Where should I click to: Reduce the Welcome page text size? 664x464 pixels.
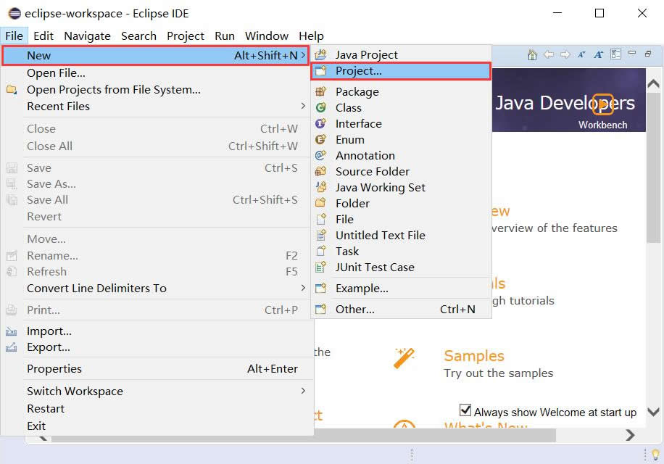[x=584, y=54]
